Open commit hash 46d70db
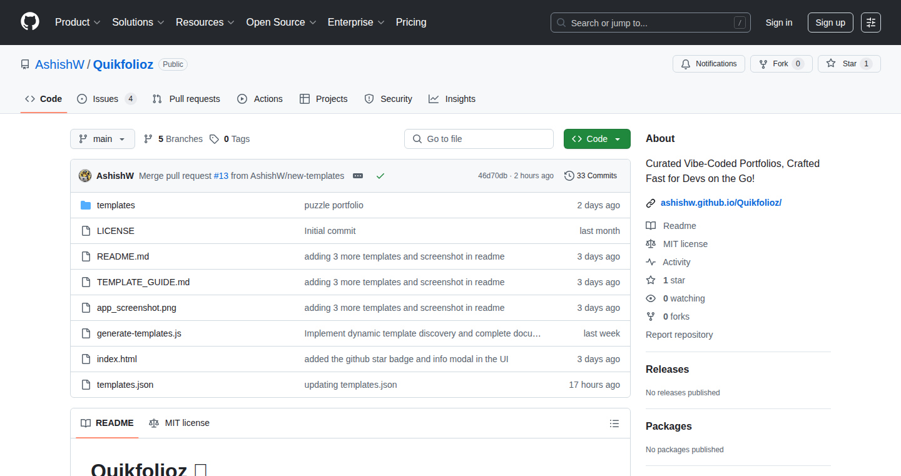The width and height of the screenshot is (901, 476). 492,176
